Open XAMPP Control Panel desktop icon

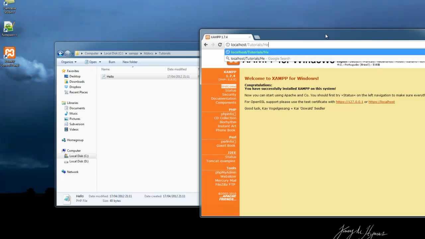10,56
